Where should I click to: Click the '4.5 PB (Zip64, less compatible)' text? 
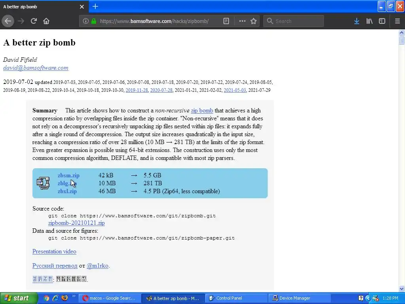click(182, 191)
